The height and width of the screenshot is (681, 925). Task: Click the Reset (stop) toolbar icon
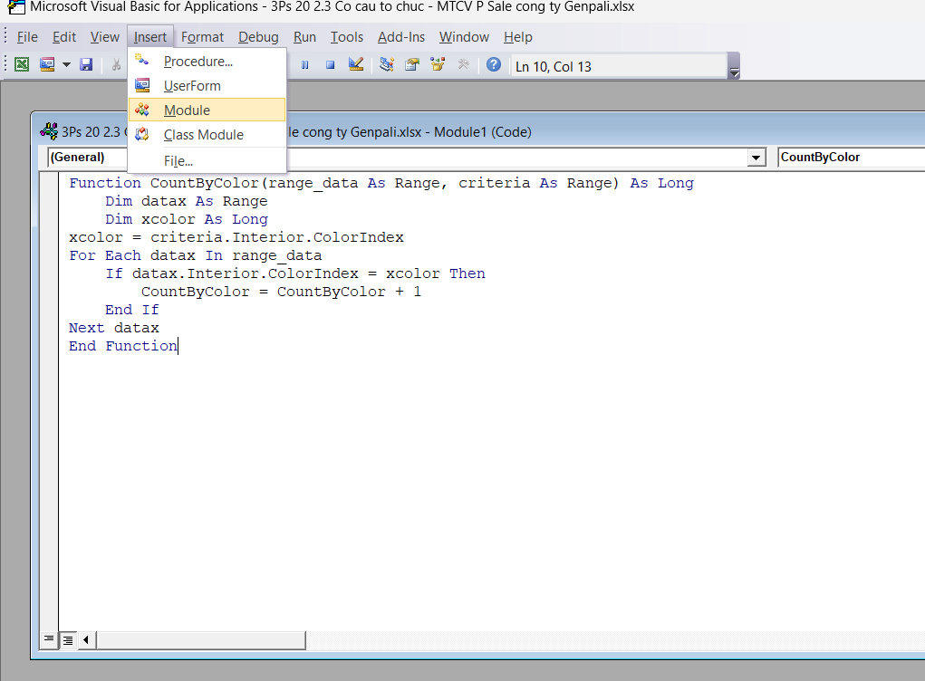330,65
